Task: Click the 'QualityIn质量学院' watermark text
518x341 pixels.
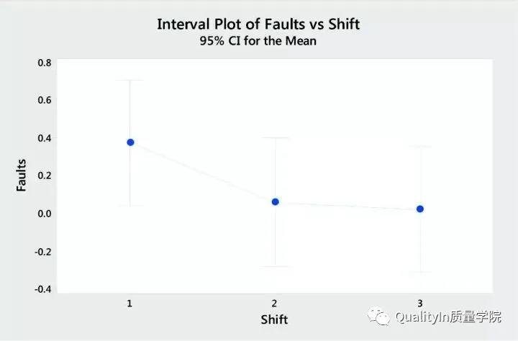Action: (447, 317)
